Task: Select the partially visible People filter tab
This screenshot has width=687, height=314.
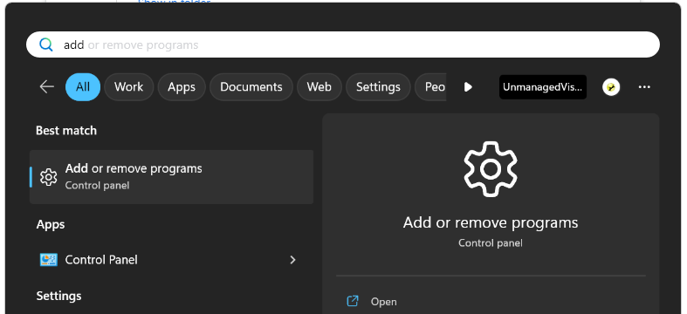Action: coord(430,87)
